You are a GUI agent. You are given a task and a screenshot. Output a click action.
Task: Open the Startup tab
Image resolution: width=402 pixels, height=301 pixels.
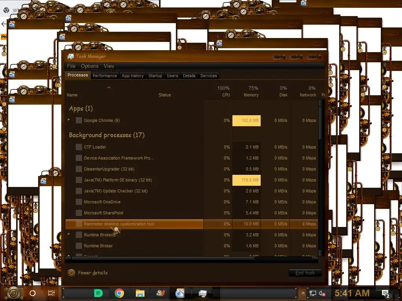coord(155,76)
